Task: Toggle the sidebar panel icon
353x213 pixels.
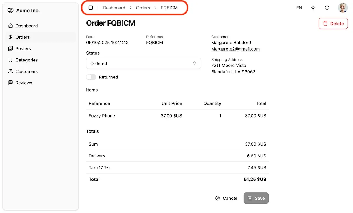Action: [x=91, y=8]
